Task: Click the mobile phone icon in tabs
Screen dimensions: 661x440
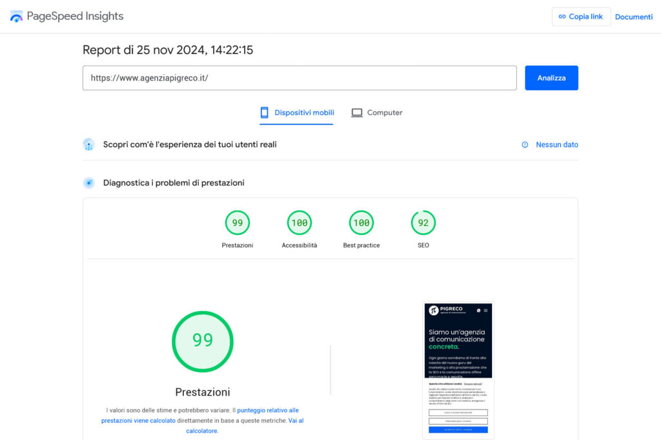Action: [264, 112]
